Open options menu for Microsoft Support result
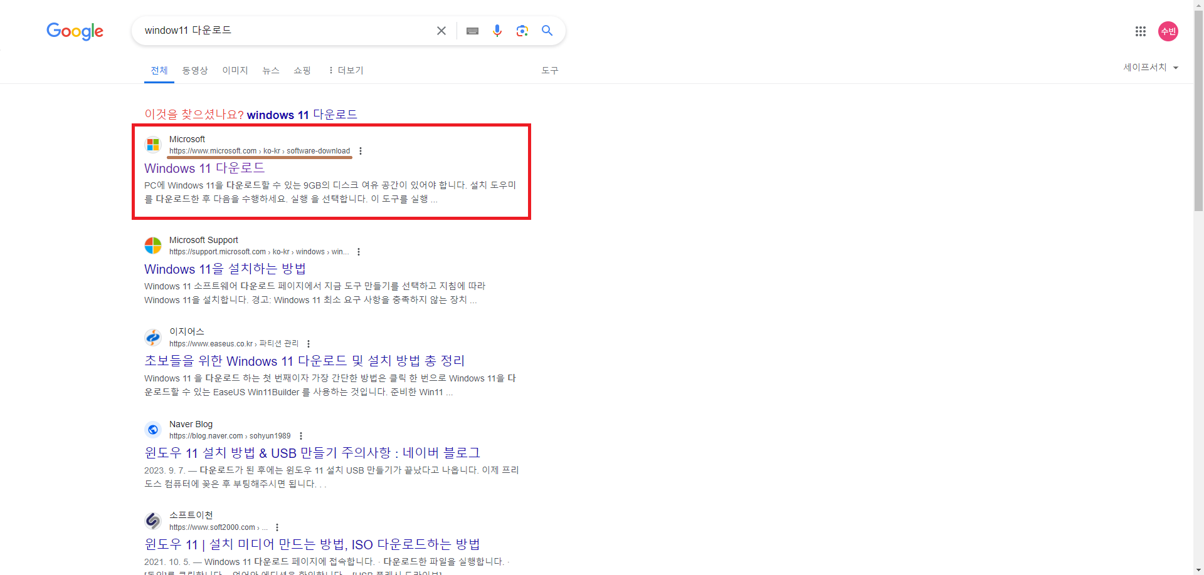The width and height of the screenshot is (1204, 575). (359, 252)
